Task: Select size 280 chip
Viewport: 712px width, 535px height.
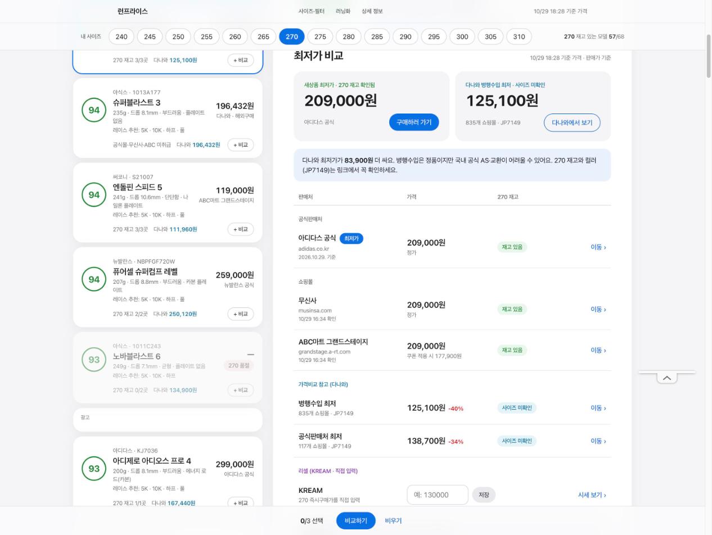Action: click(x=349, y=37)
